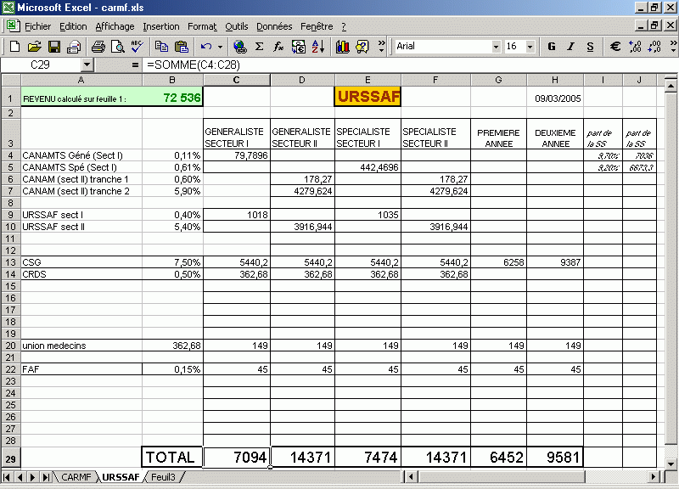Screen dimensions: 679x489
Task: Open Print Preview with the magnifier page icon
Action: (118, 47)
